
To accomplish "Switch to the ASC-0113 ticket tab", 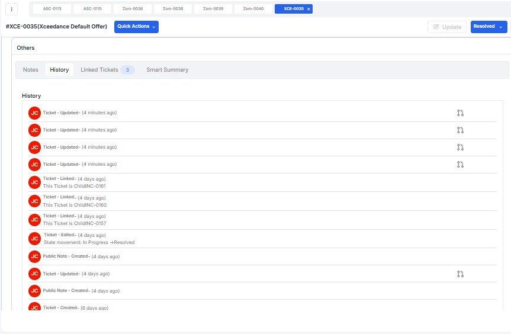I will 52,9.
